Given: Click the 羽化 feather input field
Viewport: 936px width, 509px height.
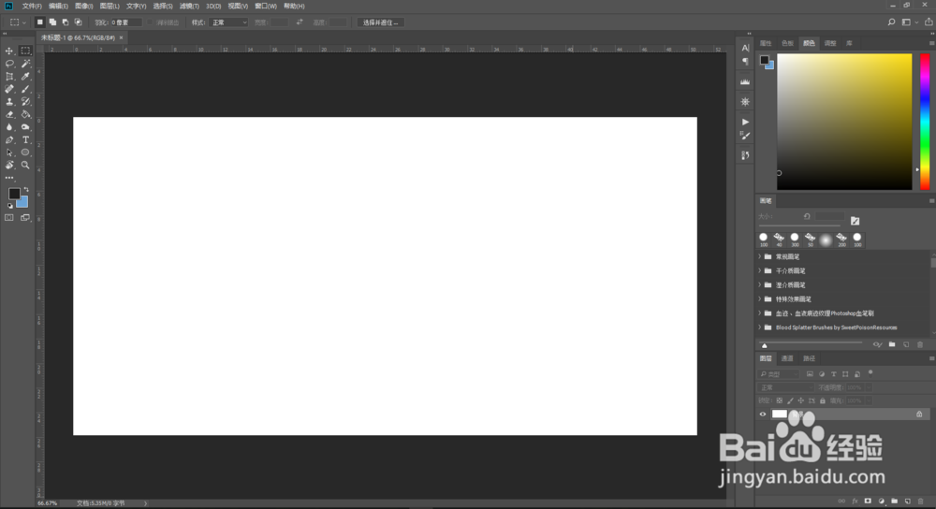Looking at the screenshot, I should (x=126, y=22).
